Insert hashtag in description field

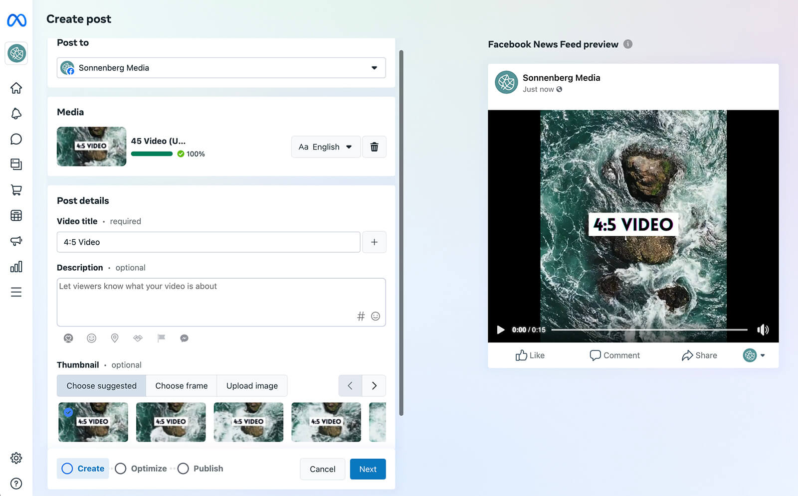(361, 316)
